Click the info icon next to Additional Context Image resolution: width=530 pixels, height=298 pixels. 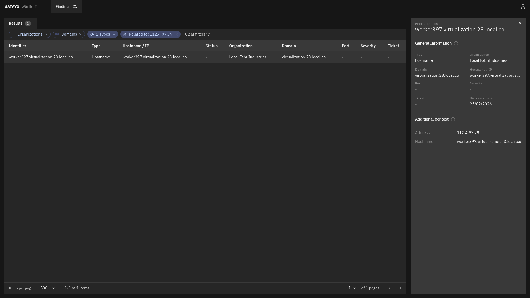tap(453, 119)
